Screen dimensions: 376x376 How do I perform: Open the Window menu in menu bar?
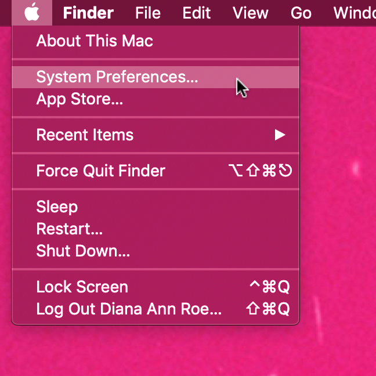[354, 13]
